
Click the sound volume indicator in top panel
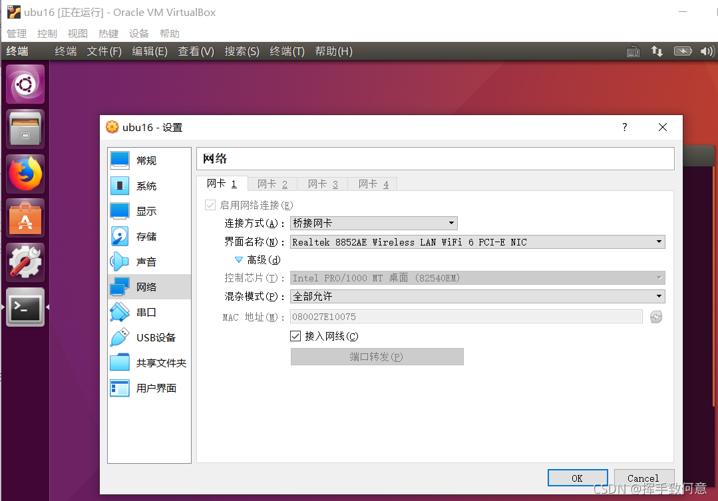click(x=707, y=51)
